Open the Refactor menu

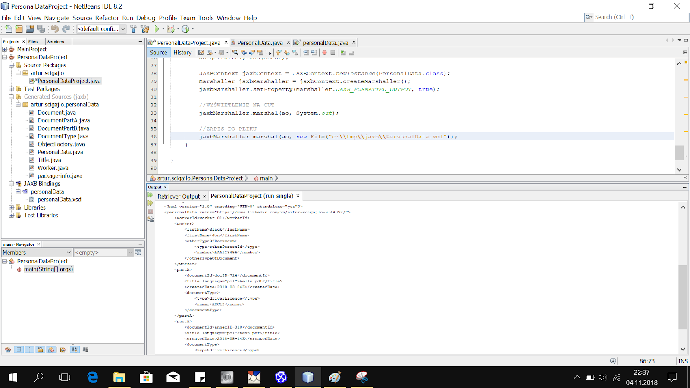[x=107, y=18]
